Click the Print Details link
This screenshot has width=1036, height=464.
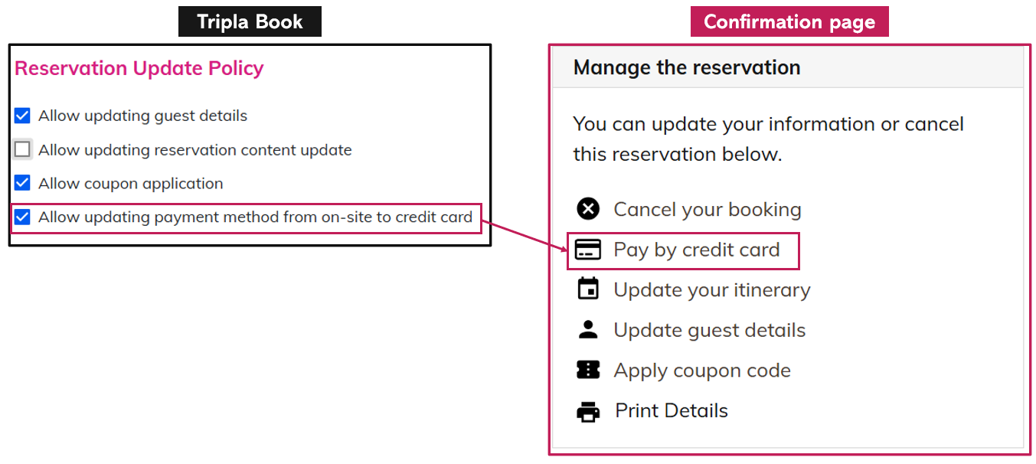671,411
